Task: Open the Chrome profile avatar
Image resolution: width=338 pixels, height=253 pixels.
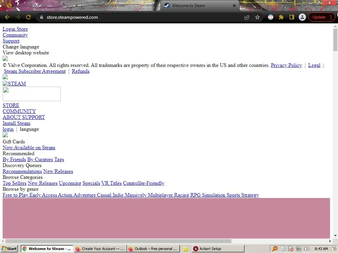Action: [302, 17]
